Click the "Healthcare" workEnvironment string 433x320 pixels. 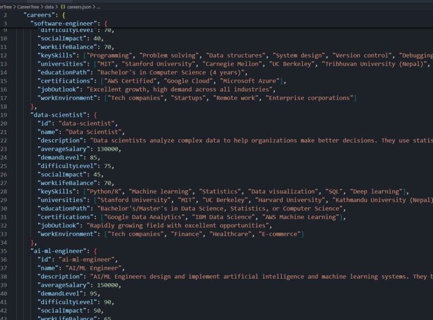230,234
